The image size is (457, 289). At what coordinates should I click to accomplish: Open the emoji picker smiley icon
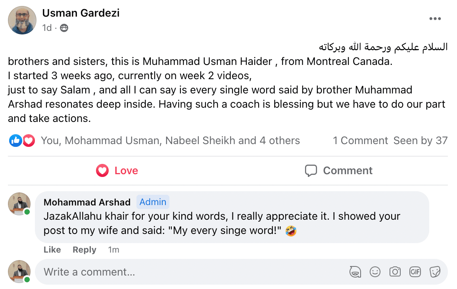coord(375,272)
